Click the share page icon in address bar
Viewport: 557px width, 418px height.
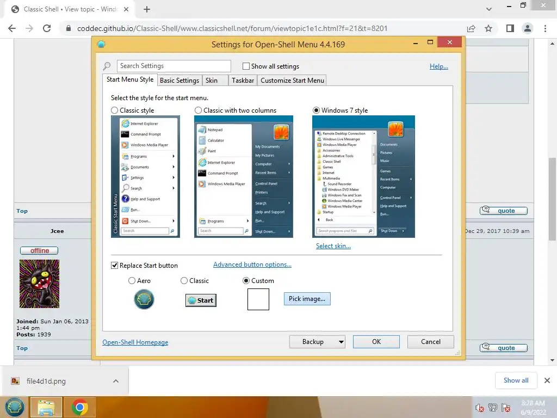471,28
